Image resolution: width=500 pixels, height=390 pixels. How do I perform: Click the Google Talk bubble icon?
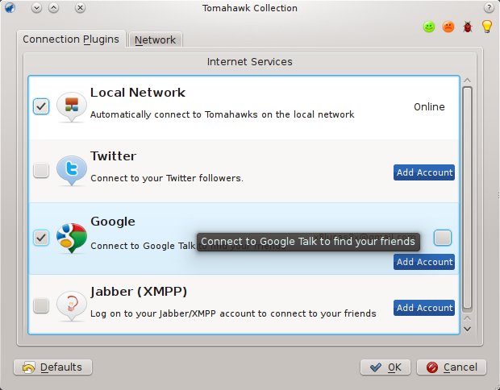[x=72, y=238]
